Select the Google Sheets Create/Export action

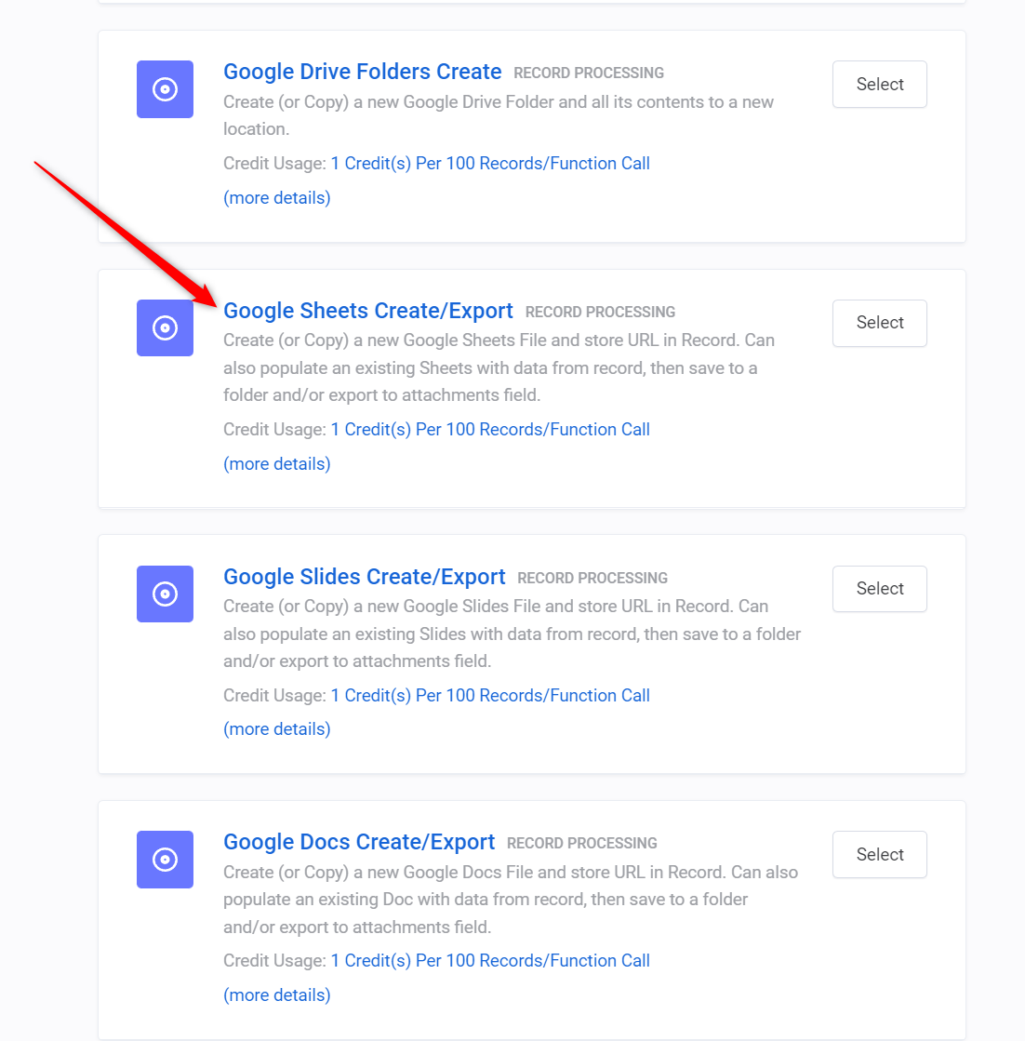(x=878, y=323)
